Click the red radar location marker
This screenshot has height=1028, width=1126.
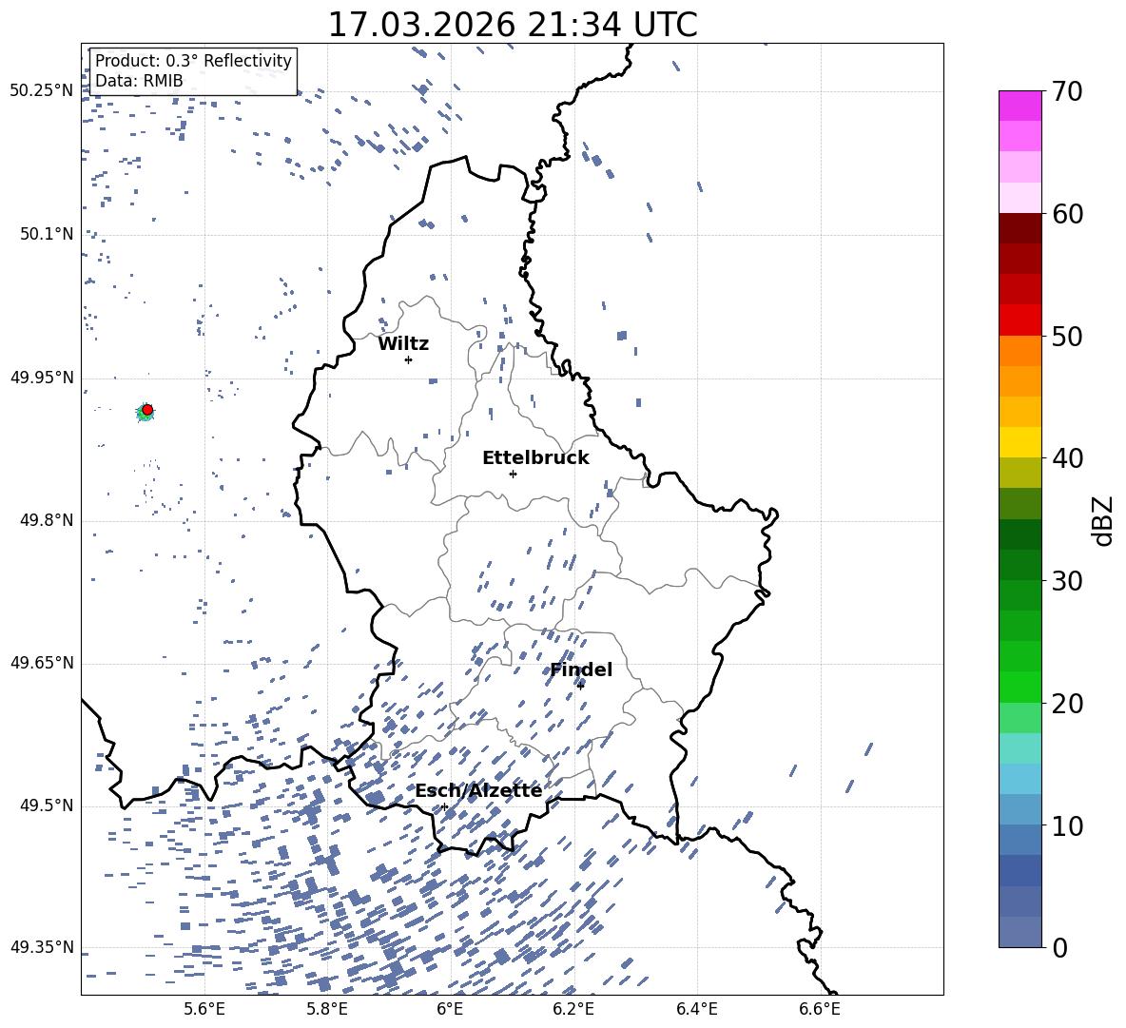[147, 410]
